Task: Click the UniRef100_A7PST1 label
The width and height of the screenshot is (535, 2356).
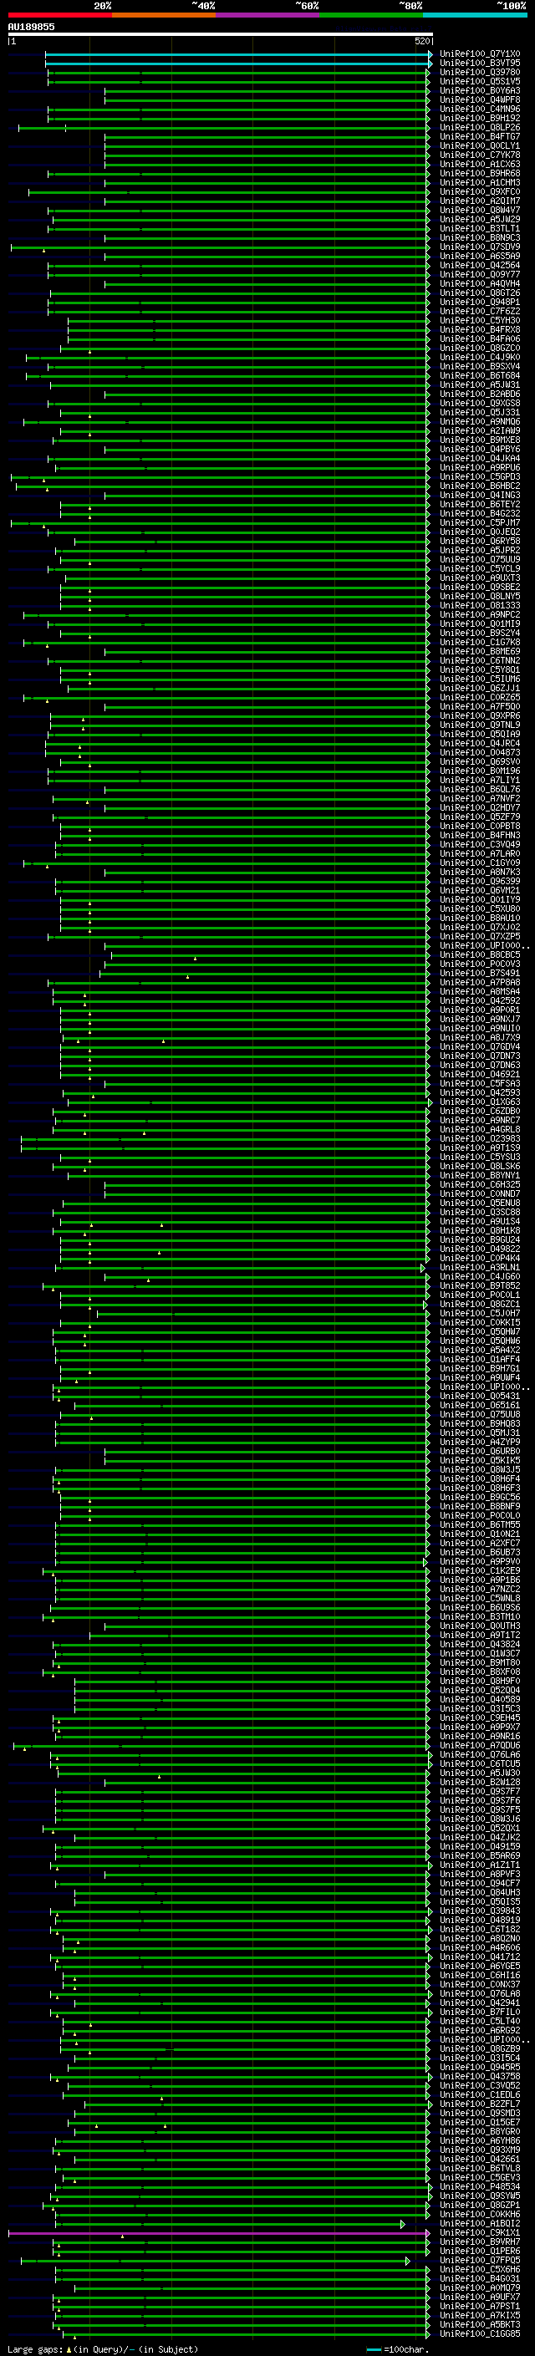Action: [x=480, y=2306]
